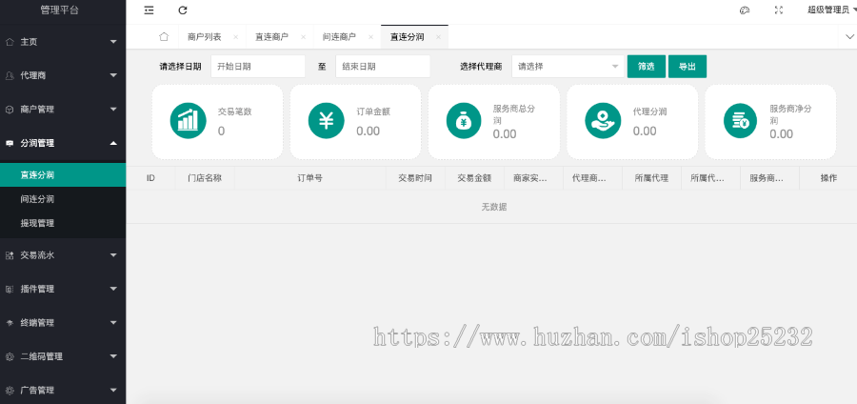Screen dimensions: 857x404
Task: Click the 交易金额 column header
Action: pos(474,178)
